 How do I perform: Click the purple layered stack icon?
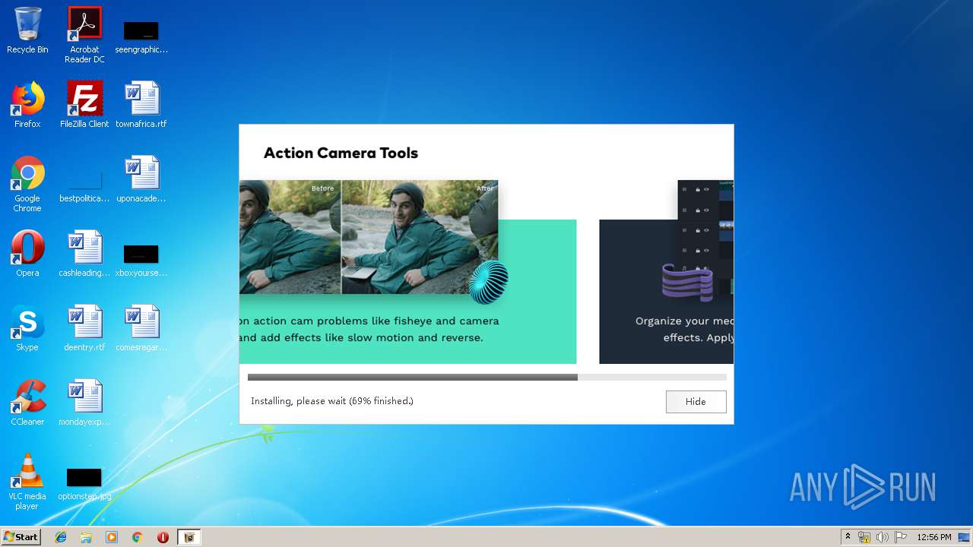[x=687, y=282]
